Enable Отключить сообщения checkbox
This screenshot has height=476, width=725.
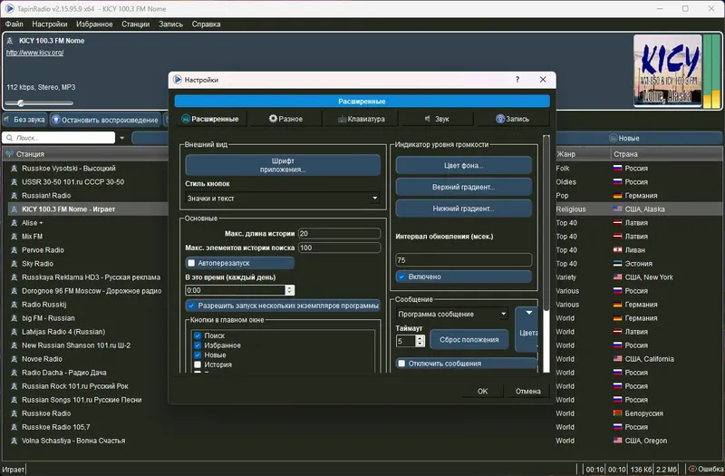click(401, 364)
